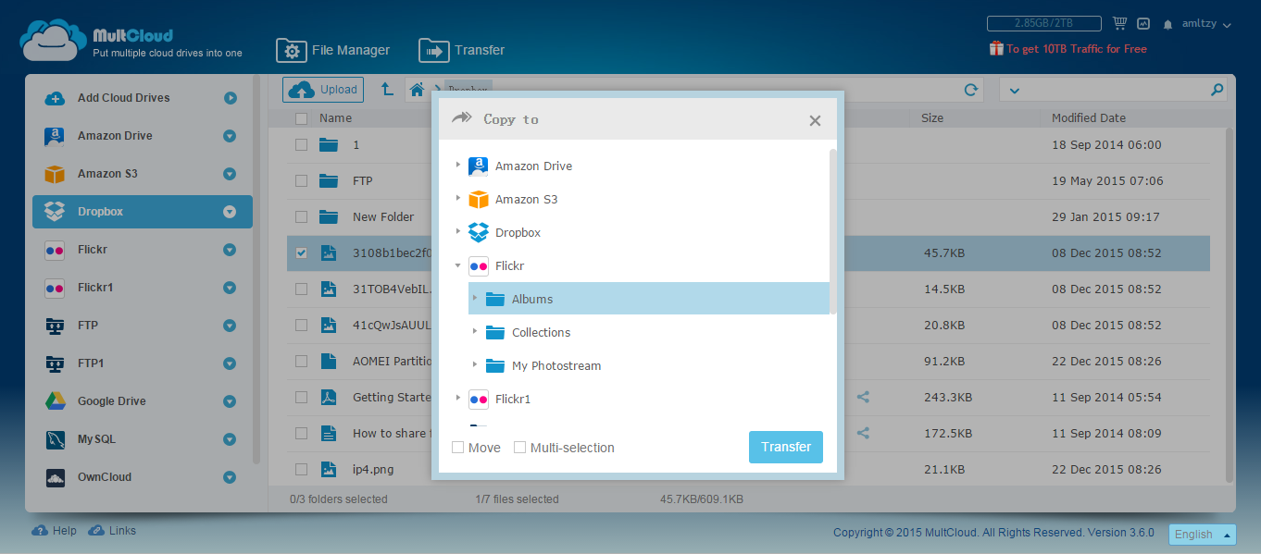
Task: Collapse Flickr in Copy to tree
Action: coord(457,265)
